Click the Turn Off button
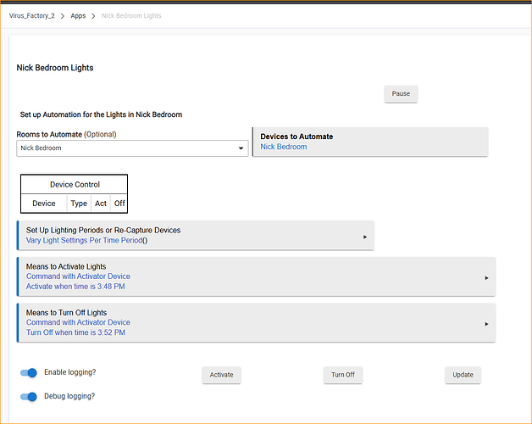The image size is (532, 424). (343, 375)
